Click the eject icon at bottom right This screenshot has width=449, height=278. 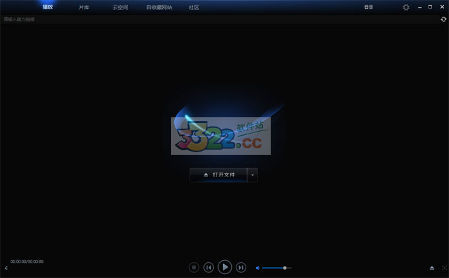click(432, 268)
